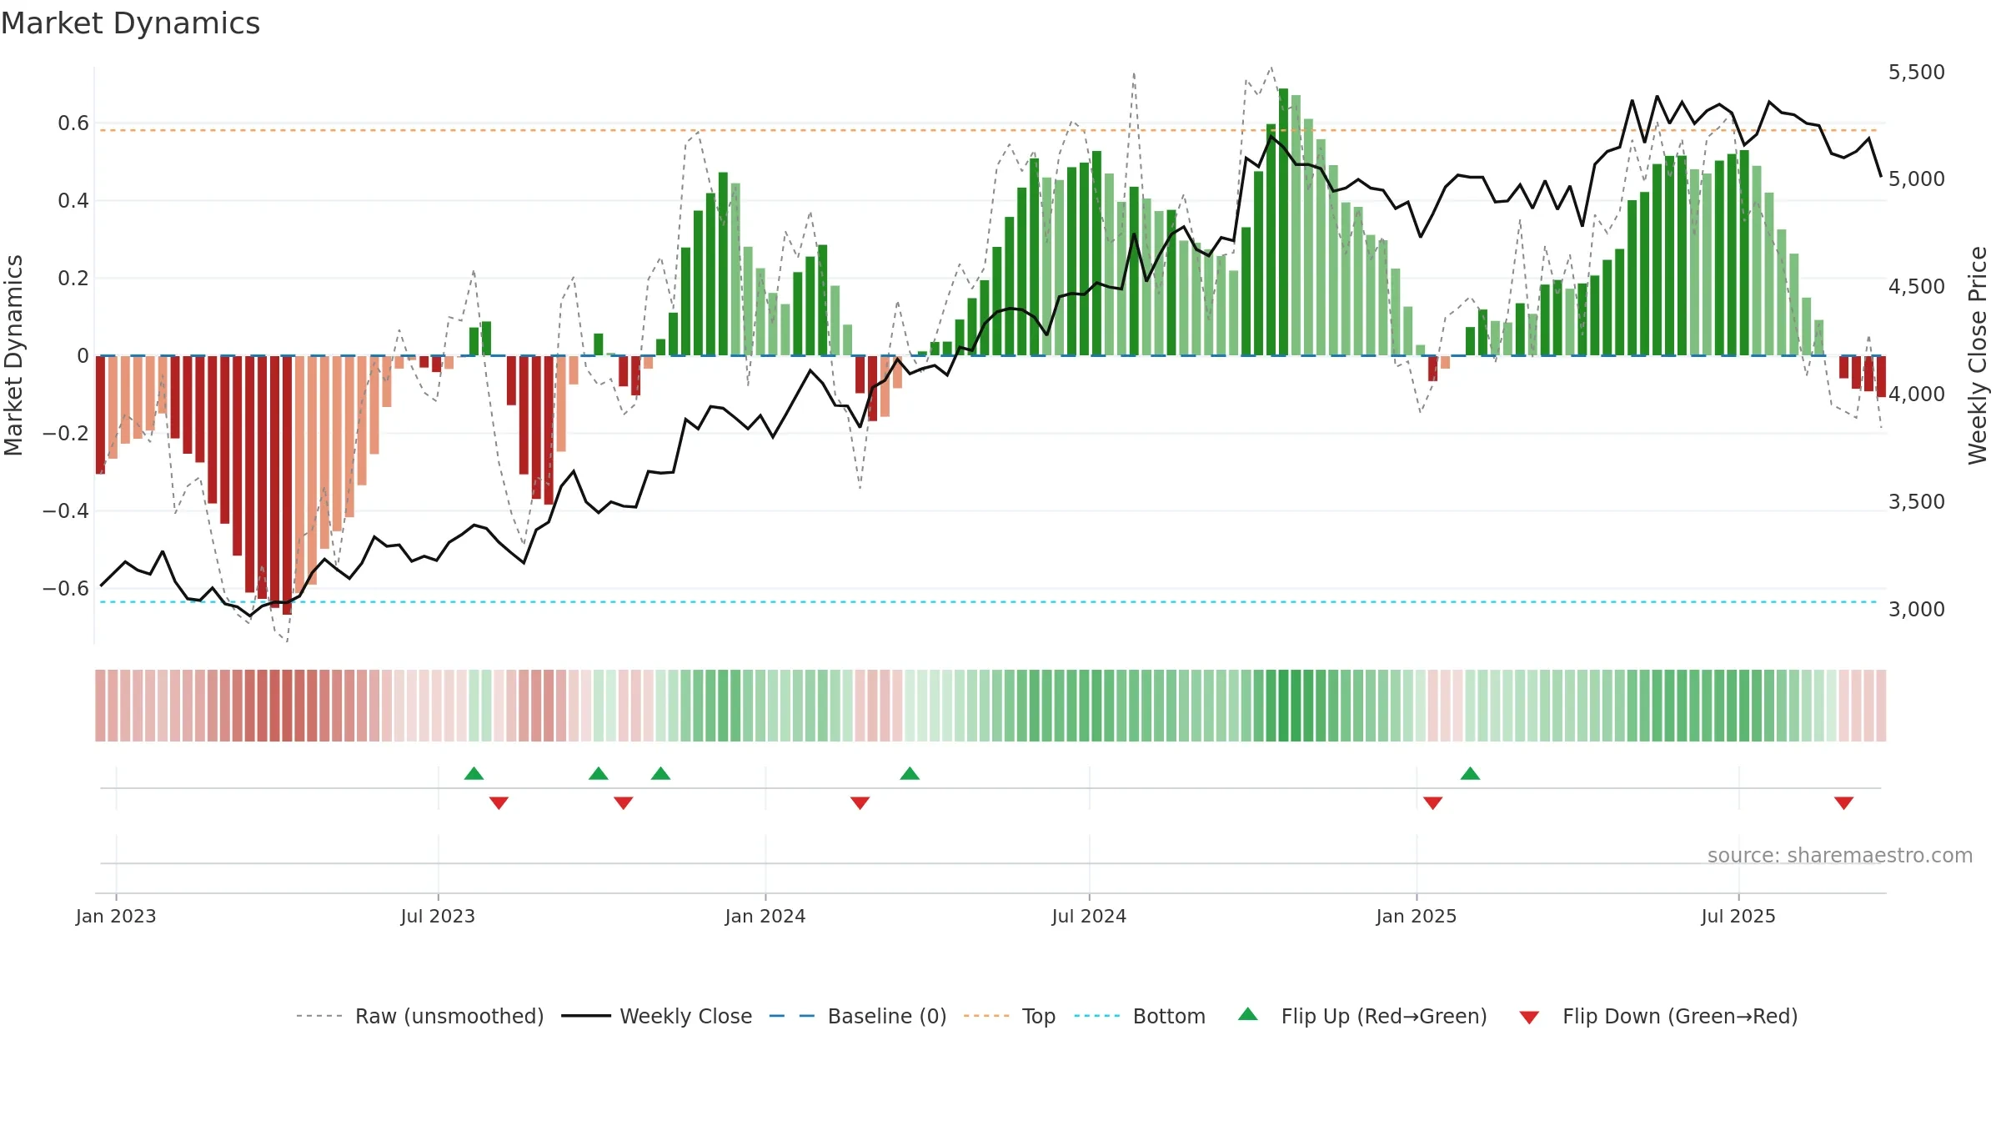Image resolution: width=2001 pixels, height=1126 pixels.
Task: Click the deepest dark red bar in the chart
Action: 287,485
